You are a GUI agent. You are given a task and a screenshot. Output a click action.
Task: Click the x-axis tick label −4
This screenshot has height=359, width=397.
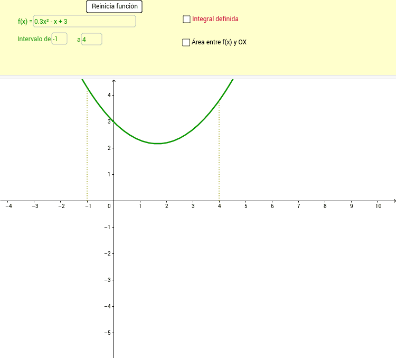[8, 206]
